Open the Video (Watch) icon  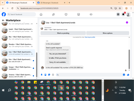[x=66, y=14]
